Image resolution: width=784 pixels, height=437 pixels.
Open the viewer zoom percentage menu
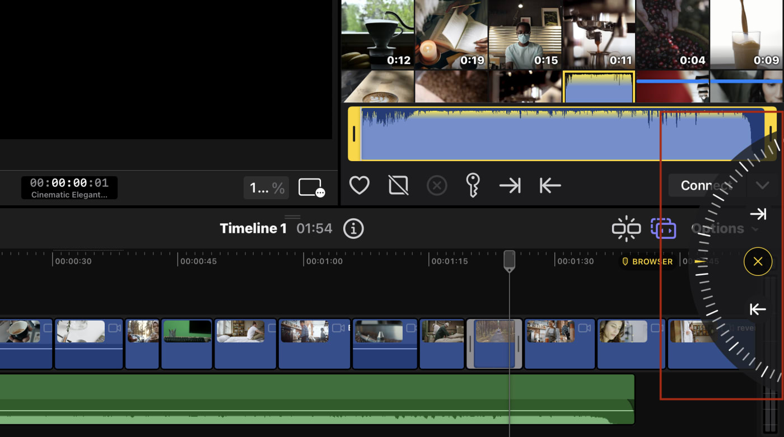[266, 188]
